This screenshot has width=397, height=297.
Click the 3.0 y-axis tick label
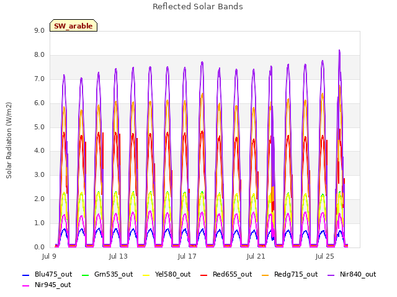coord(39,175)
